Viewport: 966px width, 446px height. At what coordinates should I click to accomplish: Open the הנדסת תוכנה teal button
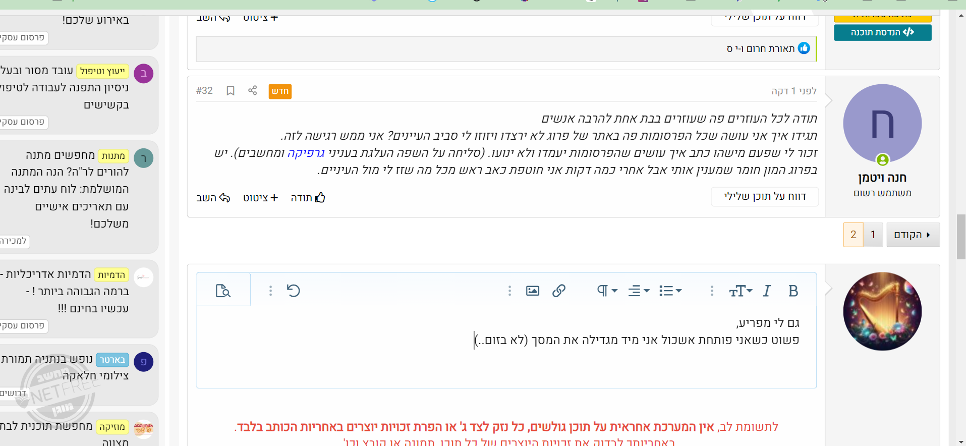click(x=882, y=32)
